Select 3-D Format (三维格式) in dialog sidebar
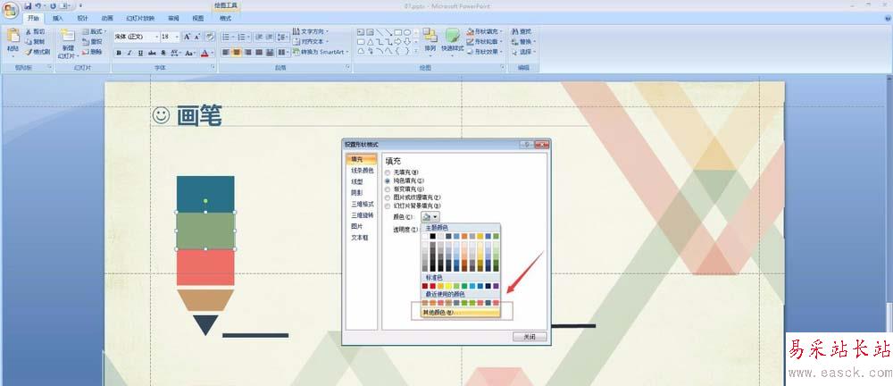This screenshot has width=893, height=386. coord(363,204)
